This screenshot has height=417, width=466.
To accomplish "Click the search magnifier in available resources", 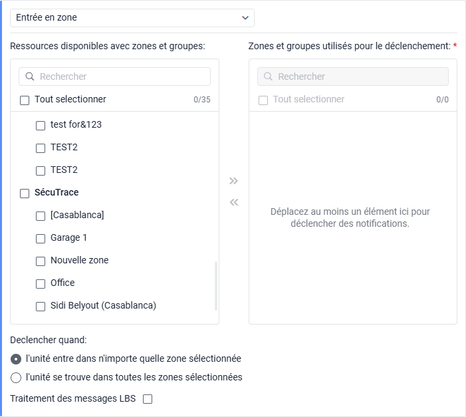I will 30,76.
